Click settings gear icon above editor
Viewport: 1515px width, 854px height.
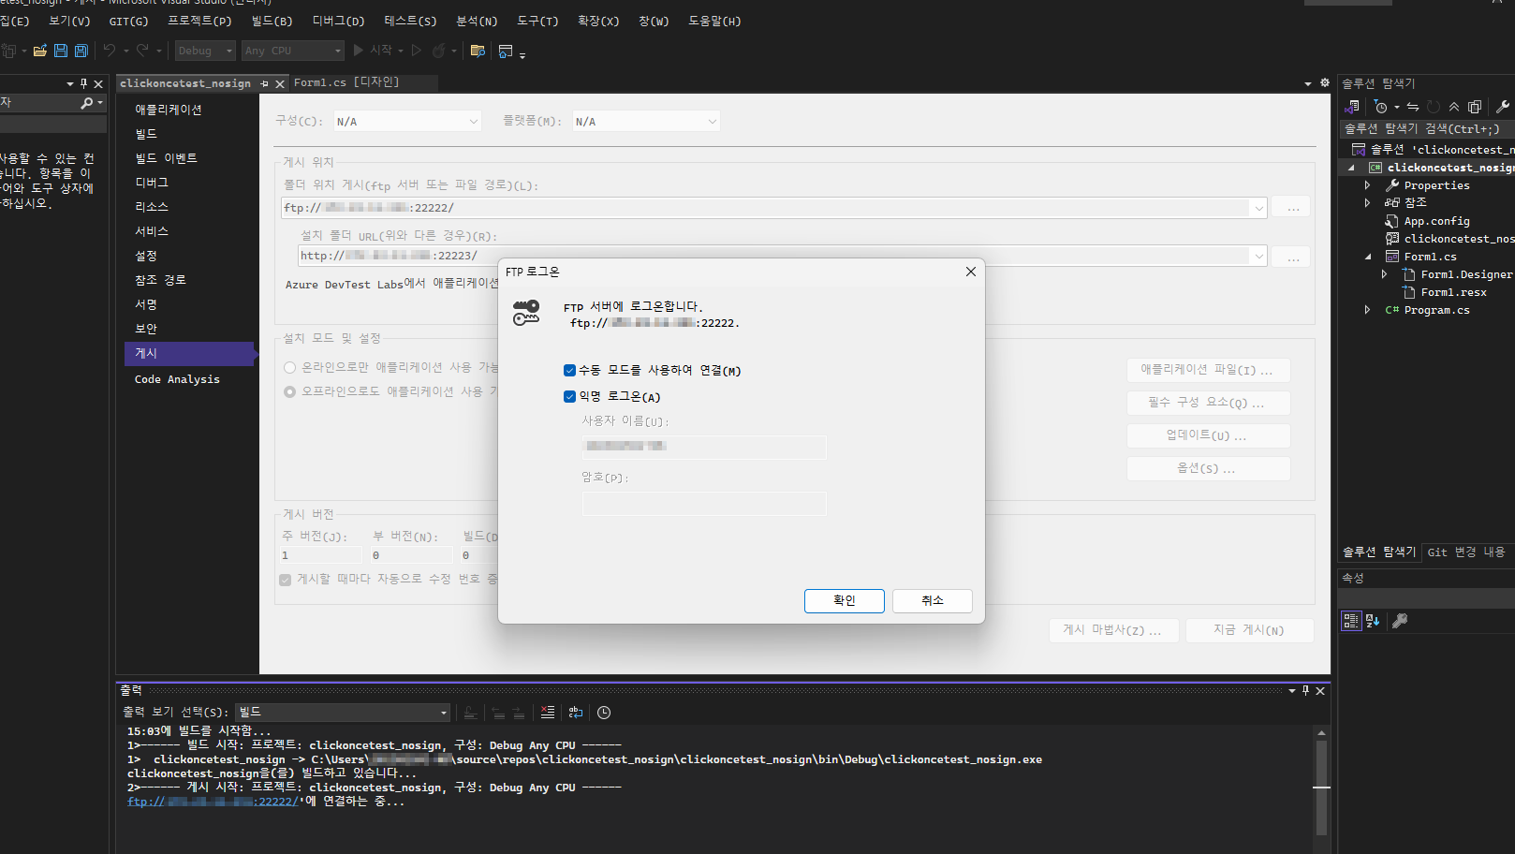point(1325,82)
